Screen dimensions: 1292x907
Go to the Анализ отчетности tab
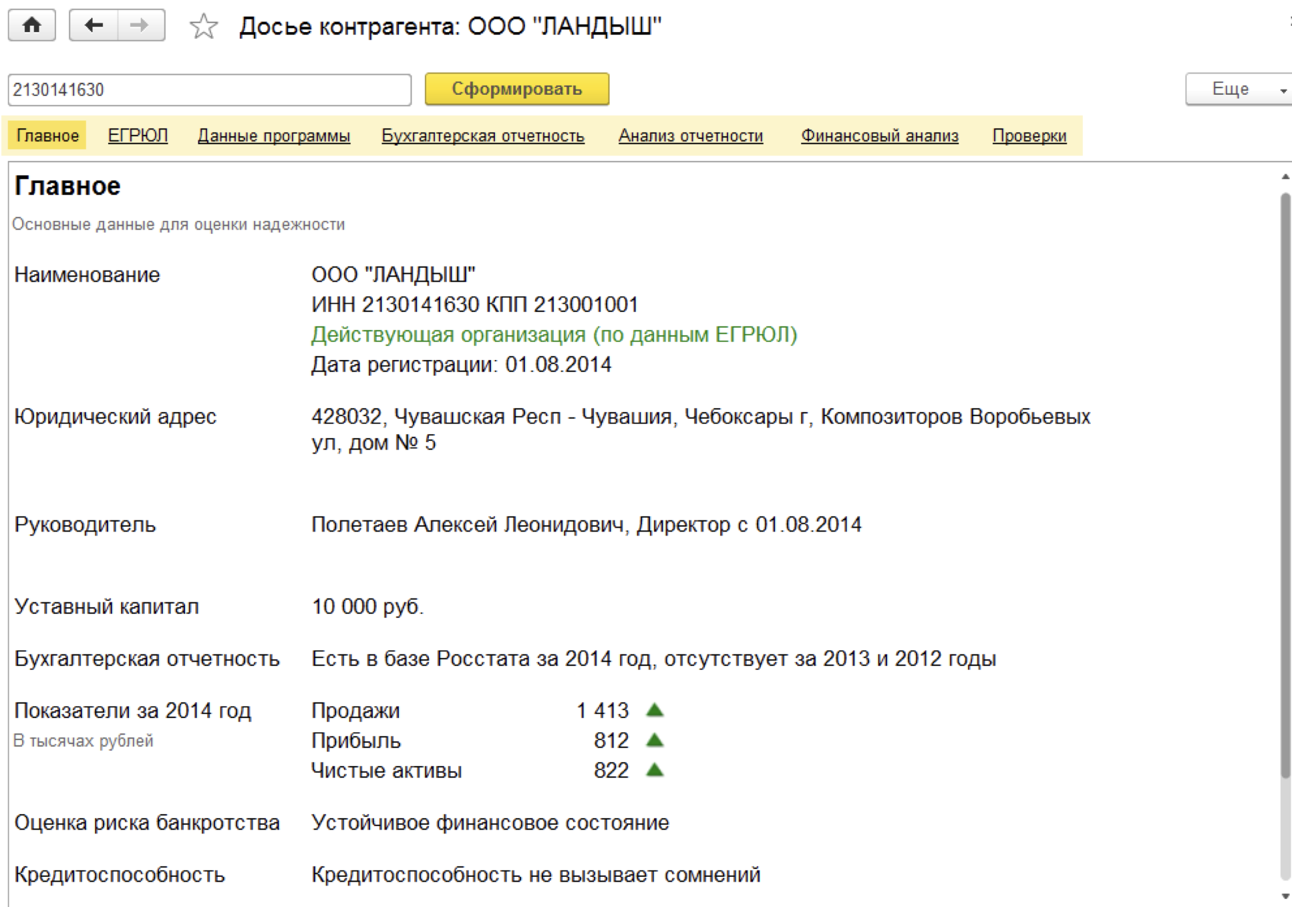click(690, 136)
